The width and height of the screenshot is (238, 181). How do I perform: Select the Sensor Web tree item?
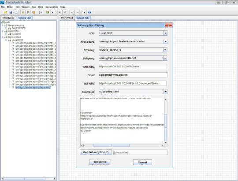coord(15,37)
